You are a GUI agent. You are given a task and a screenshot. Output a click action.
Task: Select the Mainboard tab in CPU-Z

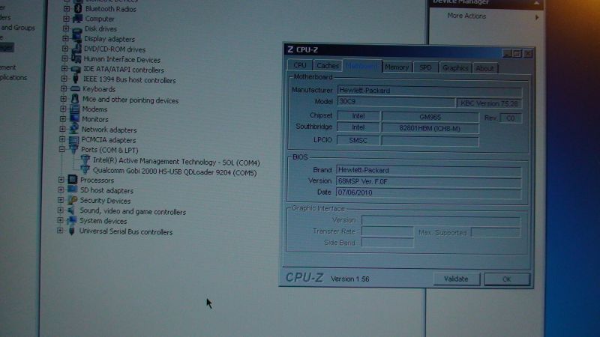(361, 66)
